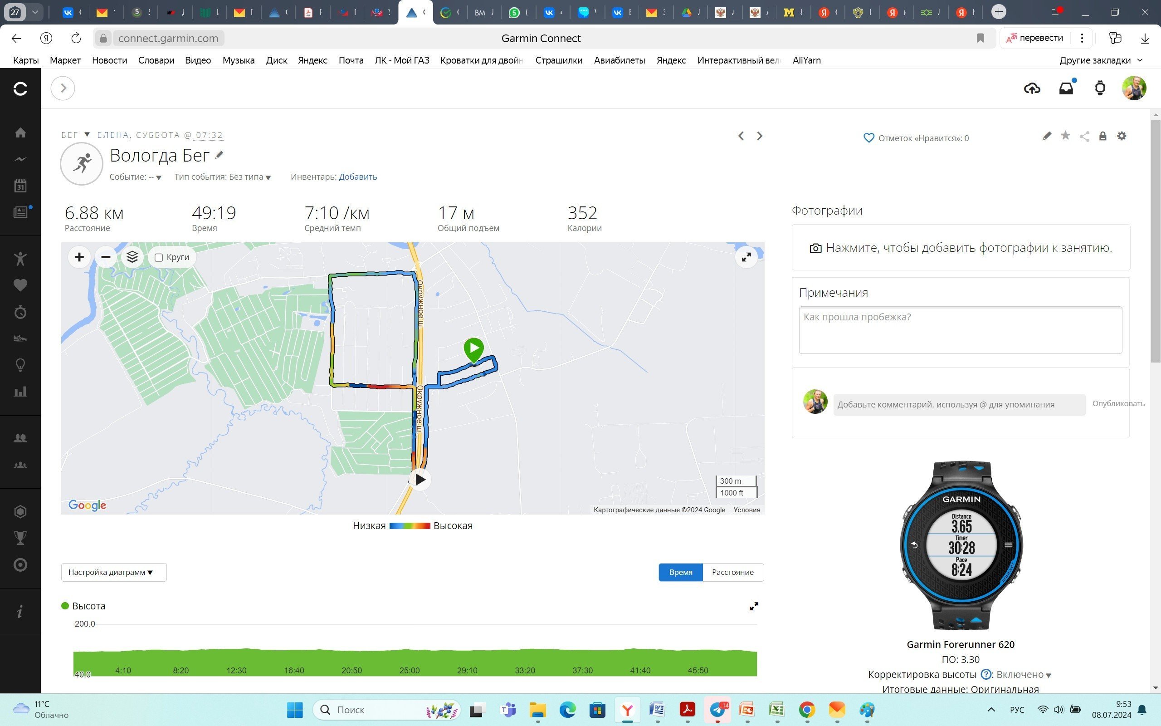This screenshot has height=726, width=1161.
Task: Open the activity settings gear icon
Action: click(x=1122, y=137)
